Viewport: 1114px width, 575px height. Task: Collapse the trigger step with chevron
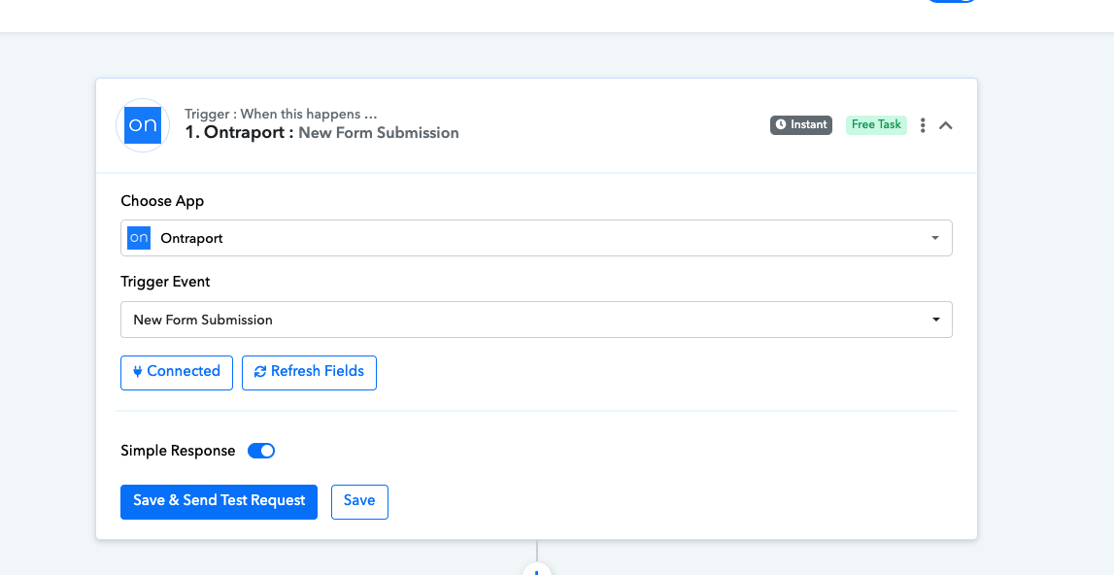tap(946, 125)
